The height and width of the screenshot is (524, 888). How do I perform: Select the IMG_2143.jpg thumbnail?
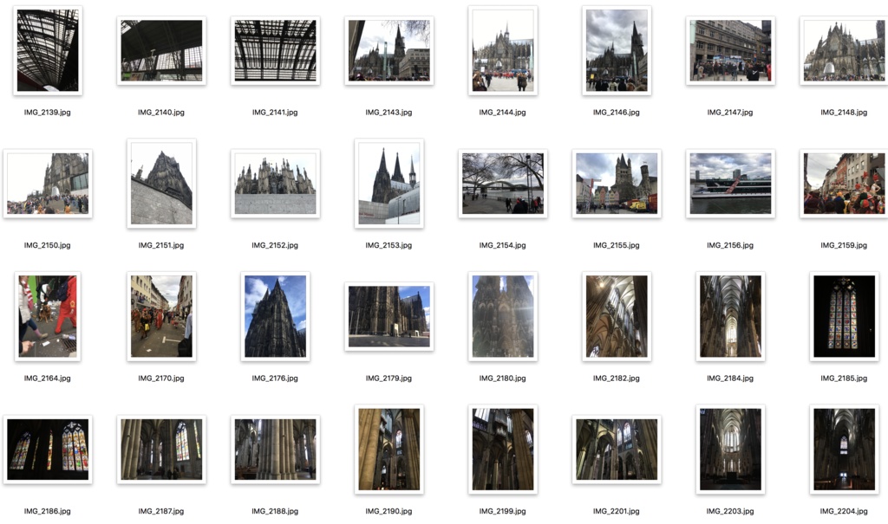click(389, 50)
